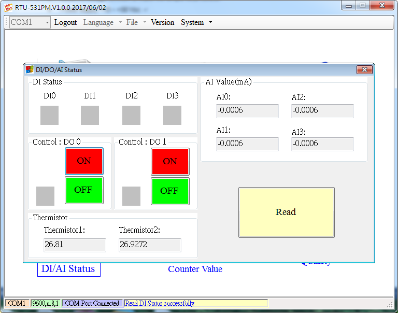Click COM Port Connected status text
The width and height of the screenshot is (398, 313).
[92, 303]
